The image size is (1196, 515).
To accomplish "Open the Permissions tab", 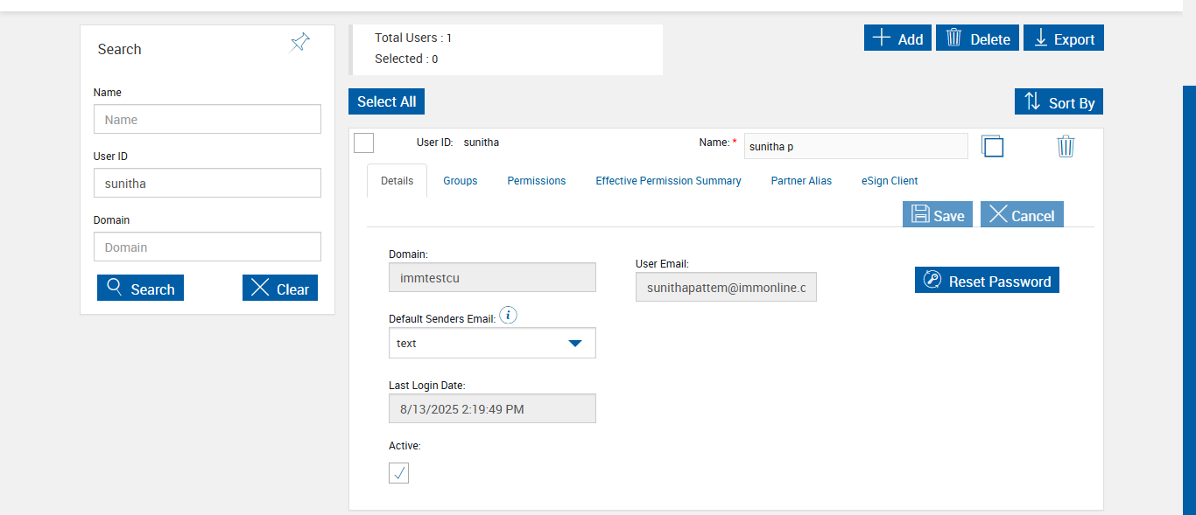I will pyautogui.click(x=536, y=181).
